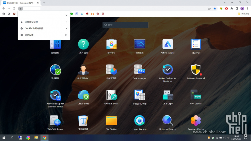Screen dimensions: 251x141
Task: Launch Synology Photos
Action: [196, 121]
